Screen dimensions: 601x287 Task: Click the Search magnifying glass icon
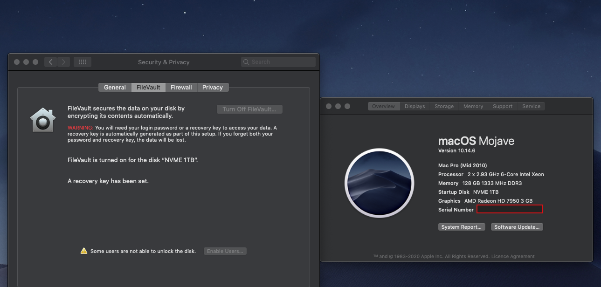[247, 62]
